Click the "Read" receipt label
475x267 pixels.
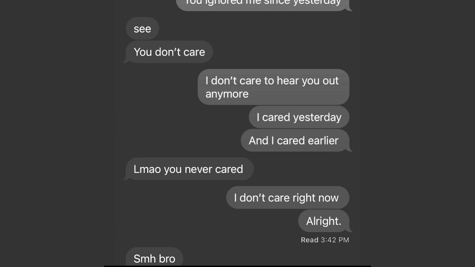(309, 240)
